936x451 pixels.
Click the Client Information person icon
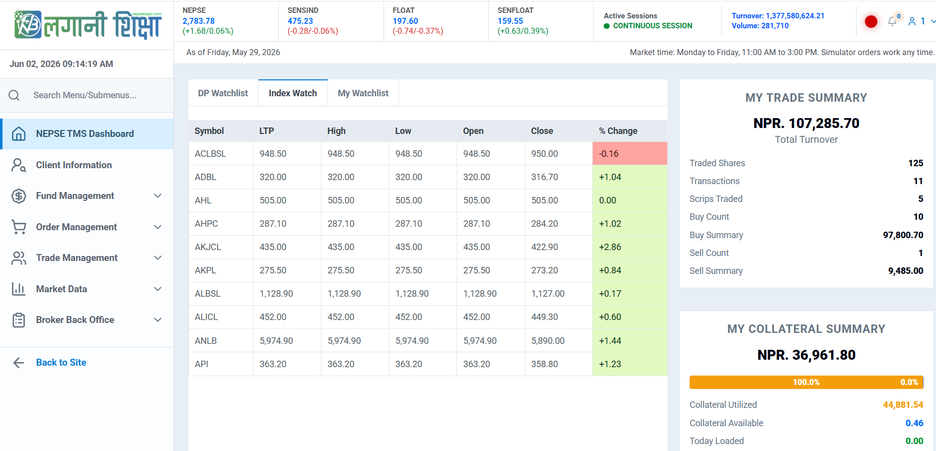[19, 165]
